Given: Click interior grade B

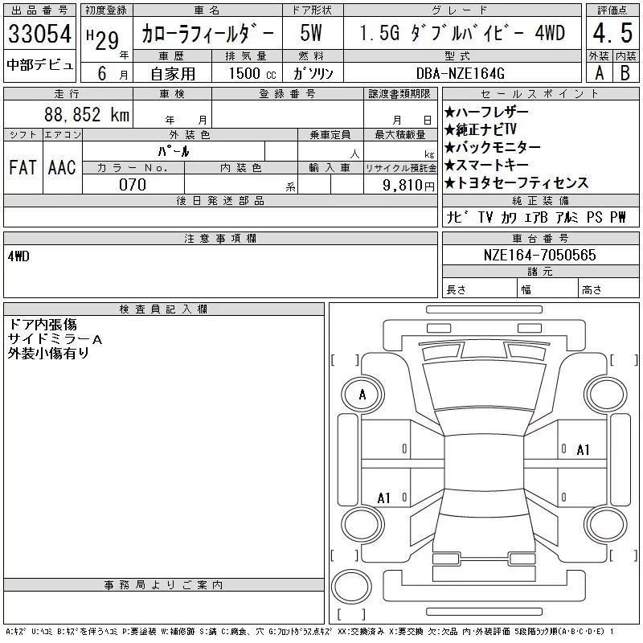Looking at the screenshot, I should click(625, 73).
